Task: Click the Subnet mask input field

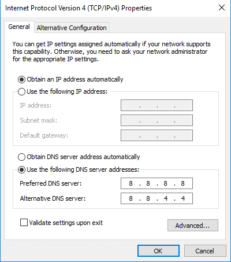Action: pyautogui.click(x=157, y=120)
